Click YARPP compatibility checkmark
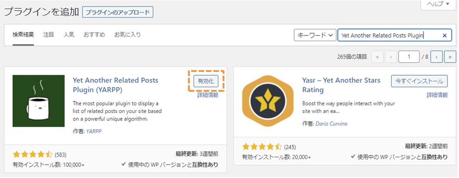The image size is (459, 178). (124, 164)
